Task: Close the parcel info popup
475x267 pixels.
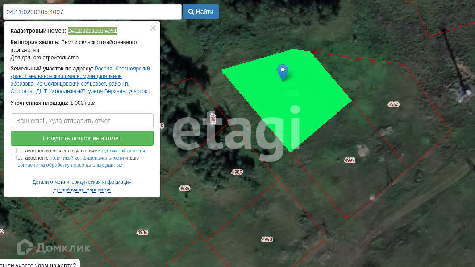Action: click(153, 28)
